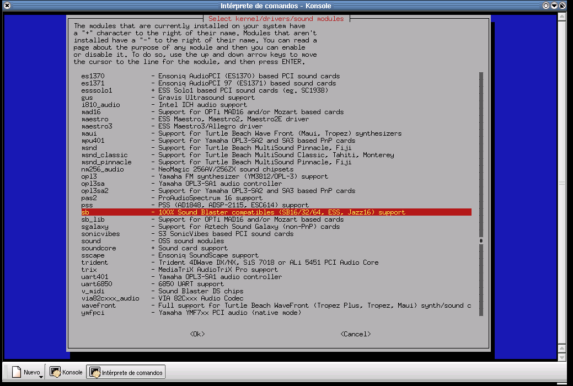The height and width of the screenshot is (386, 573).
Task: Select the uart401 module row
Action: point(276,277)
